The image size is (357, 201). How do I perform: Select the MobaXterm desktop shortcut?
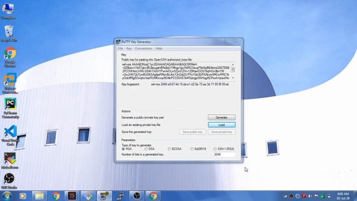tap(10, 161)
